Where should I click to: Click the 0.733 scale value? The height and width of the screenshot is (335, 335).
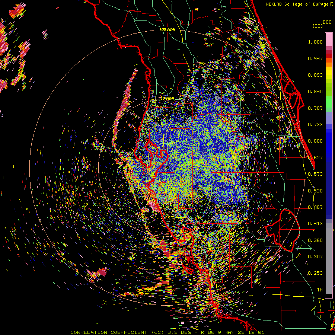coord(315,125)
